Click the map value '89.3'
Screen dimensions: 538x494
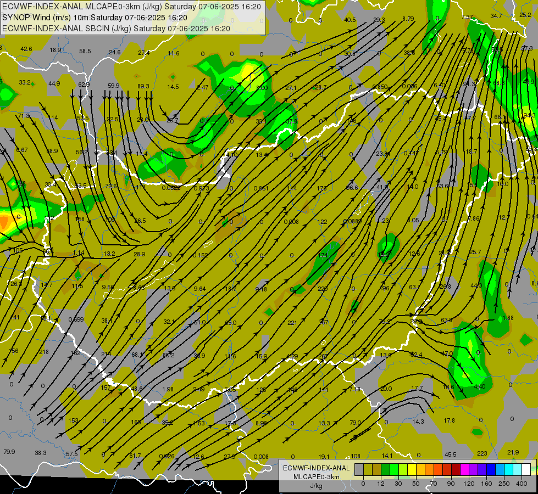coord(143,86)
